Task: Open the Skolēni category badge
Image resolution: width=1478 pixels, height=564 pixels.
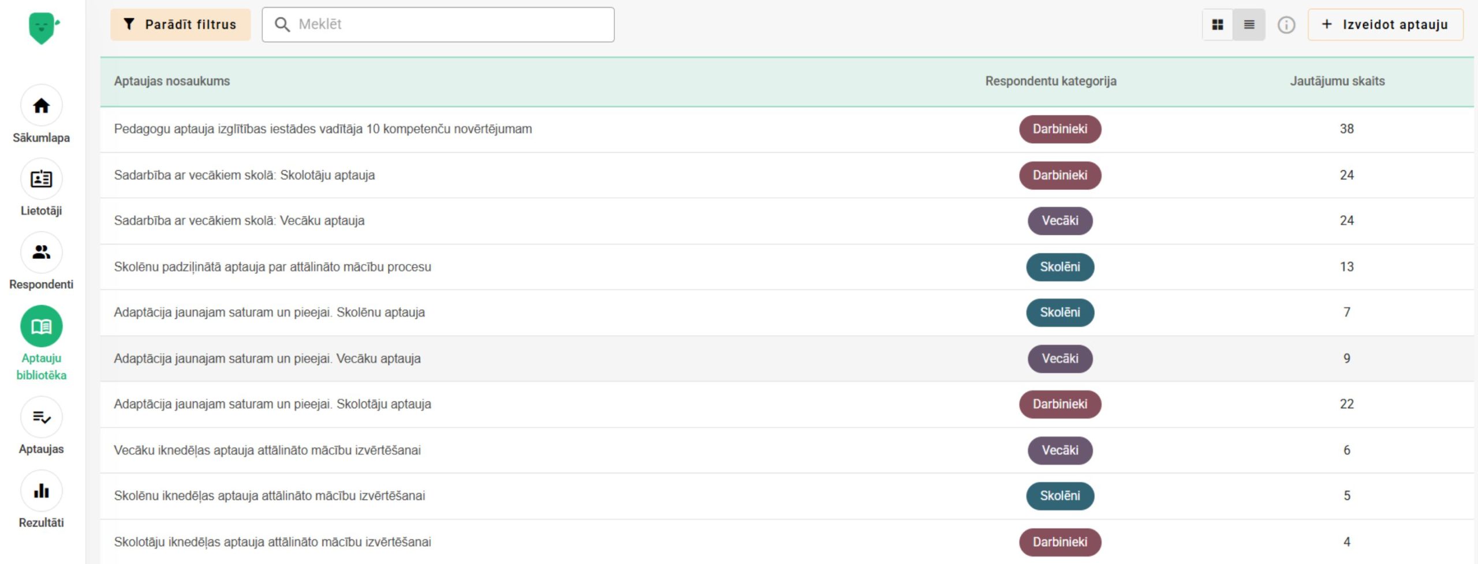Action: [1059, 267]
